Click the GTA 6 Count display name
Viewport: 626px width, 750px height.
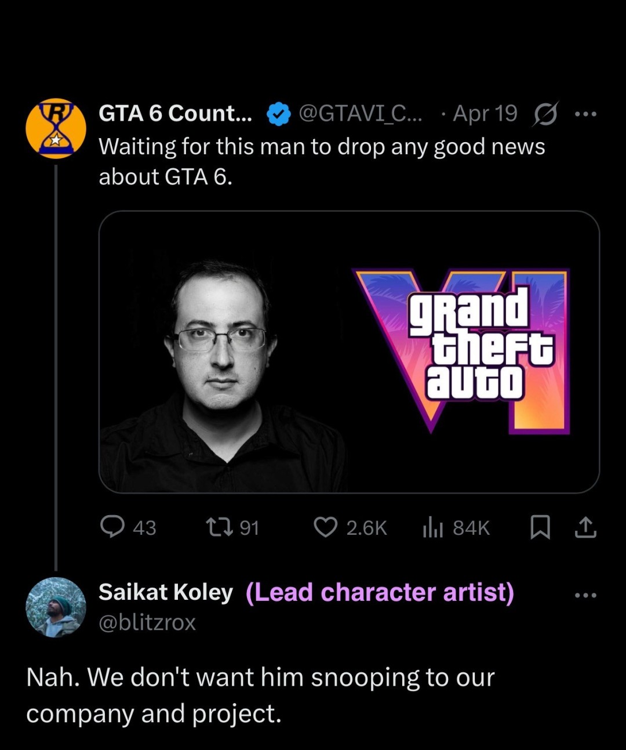click(174, 113)
